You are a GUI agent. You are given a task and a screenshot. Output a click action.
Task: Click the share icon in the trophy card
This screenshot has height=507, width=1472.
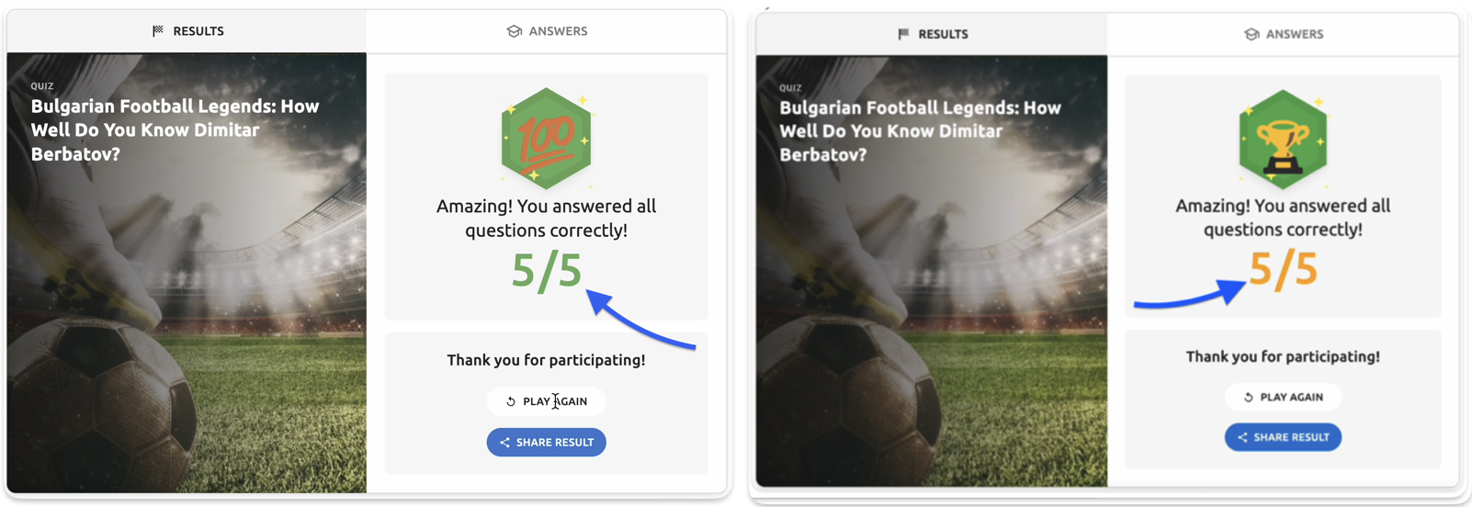(x=1242, y=437)
